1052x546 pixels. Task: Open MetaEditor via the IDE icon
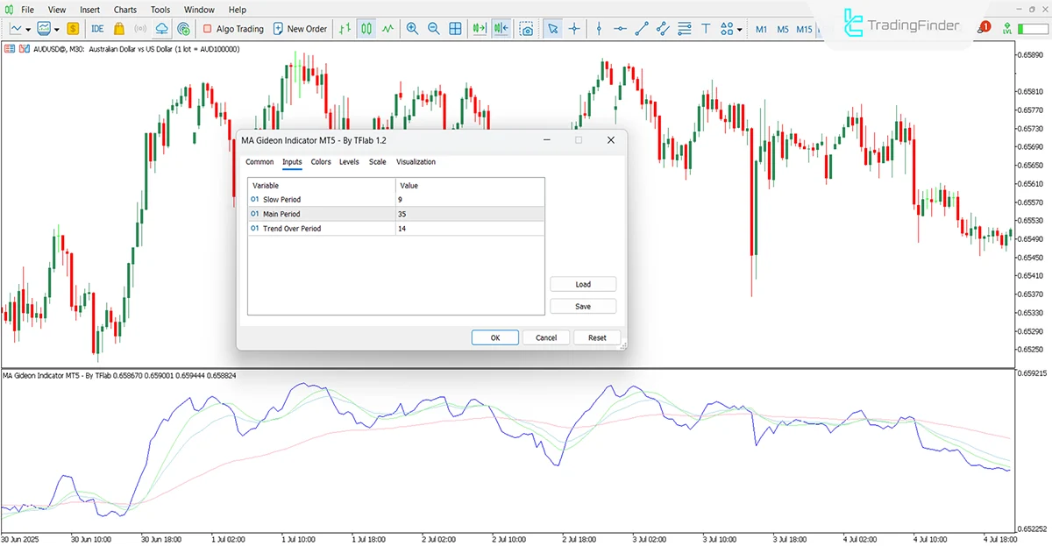click(x=97, y=28)
